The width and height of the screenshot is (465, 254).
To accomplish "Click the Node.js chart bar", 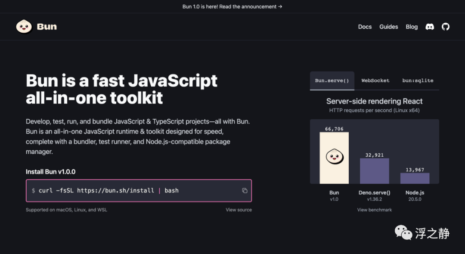I will [x=415, y=178].
